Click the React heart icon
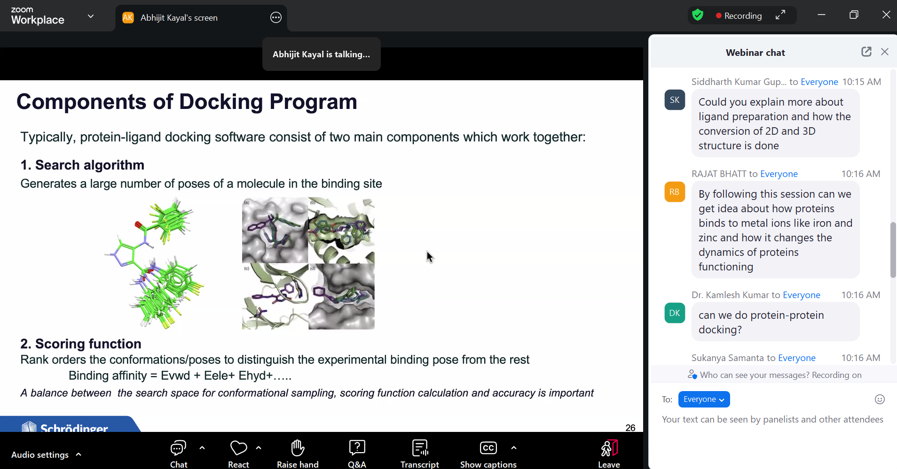Image resolution: width=897 pixels, height=469 pixels. [x=238, y=449]
